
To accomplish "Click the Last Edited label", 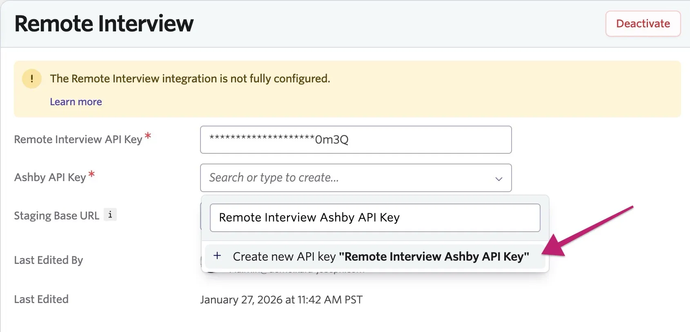I will 41,299.
